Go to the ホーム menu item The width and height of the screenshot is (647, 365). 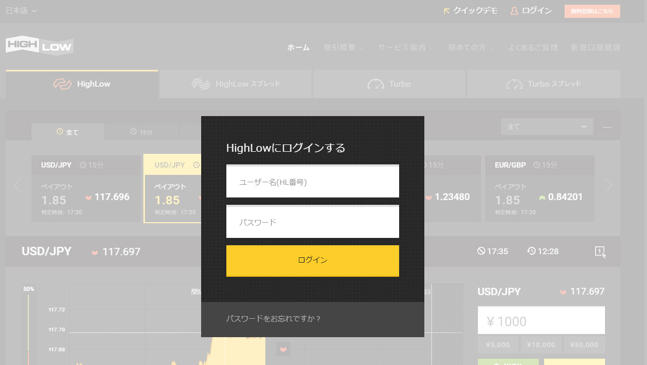pos(298,47)
